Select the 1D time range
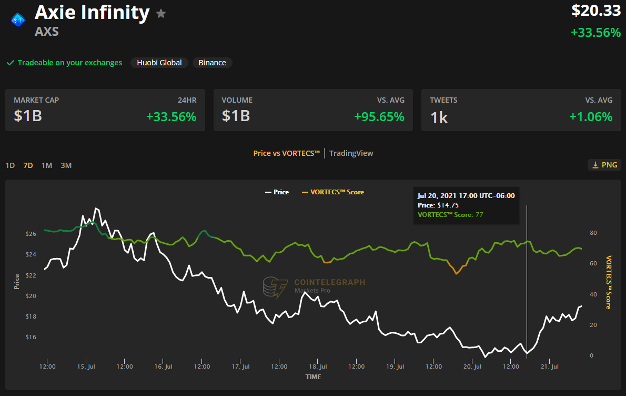Screen dimensions: 626x396 pyautogui.click(x=10, y=165)
